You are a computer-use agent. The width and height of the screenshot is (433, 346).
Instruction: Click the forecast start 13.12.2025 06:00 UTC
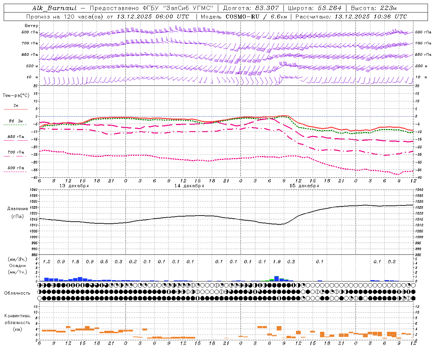coord(153,17)
